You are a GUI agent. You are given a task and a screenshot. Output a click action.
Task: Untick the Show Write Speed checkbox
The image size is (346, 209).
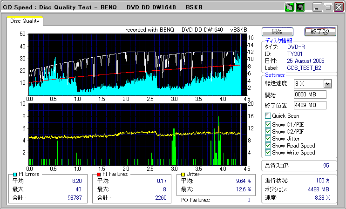(x=268, y=152)
